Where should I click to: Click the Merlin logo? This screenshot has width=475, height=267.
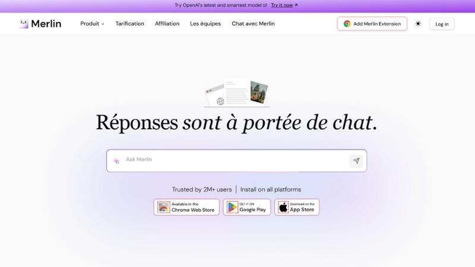pos(40,24)
